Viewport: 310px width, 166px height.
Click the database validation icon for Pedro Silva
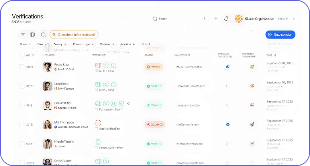(x=252, y=67)
